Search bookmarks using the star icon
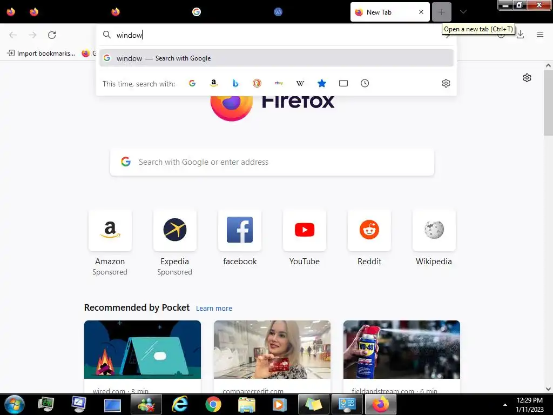The width and height of the screenshot is (553, 415). tap(322, 83)
